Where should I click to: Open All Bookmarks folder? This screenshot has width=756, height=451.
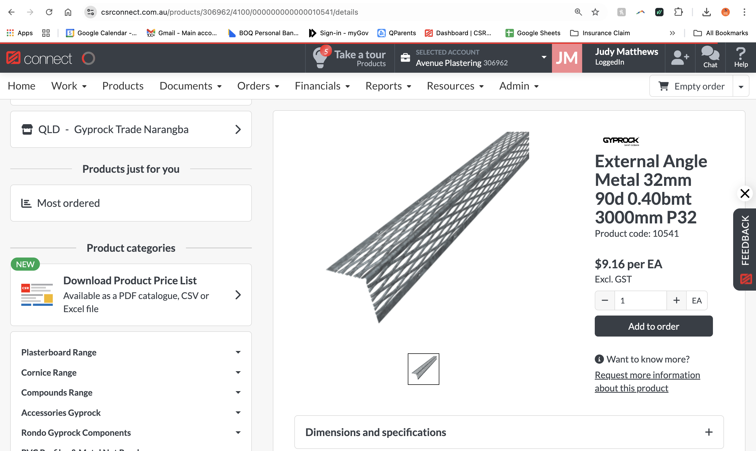(x=721, y=33)
